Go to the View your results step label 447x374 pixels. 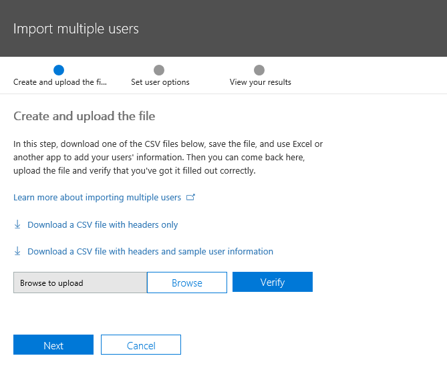(261, 82)
